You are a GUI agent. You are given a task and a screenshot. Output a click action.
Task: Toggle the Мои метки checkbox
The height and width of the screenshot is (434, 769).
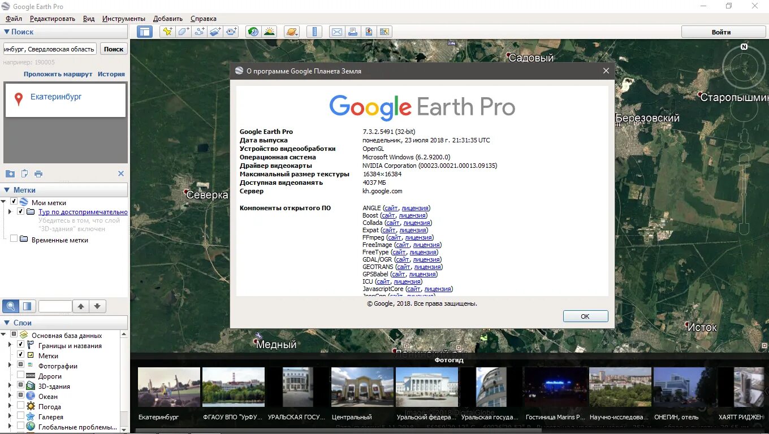click(14, 202)
